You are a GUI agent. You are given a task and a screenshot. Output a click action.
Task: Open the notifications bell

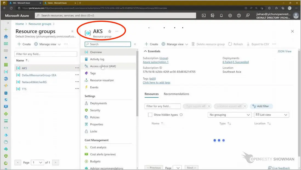221,16
